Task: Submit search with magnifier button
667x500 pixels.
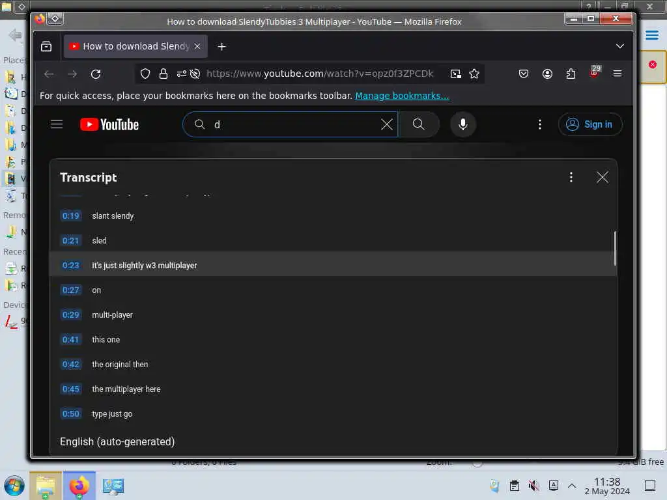Action: pyautogui.click(x=419, y=124)
